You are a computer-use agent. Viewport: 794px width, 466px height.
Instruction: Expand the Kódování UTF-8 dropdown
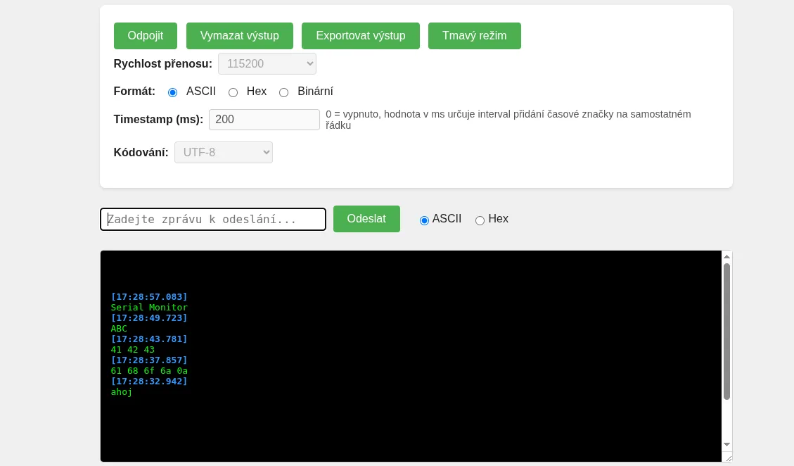tap(223, 153)
